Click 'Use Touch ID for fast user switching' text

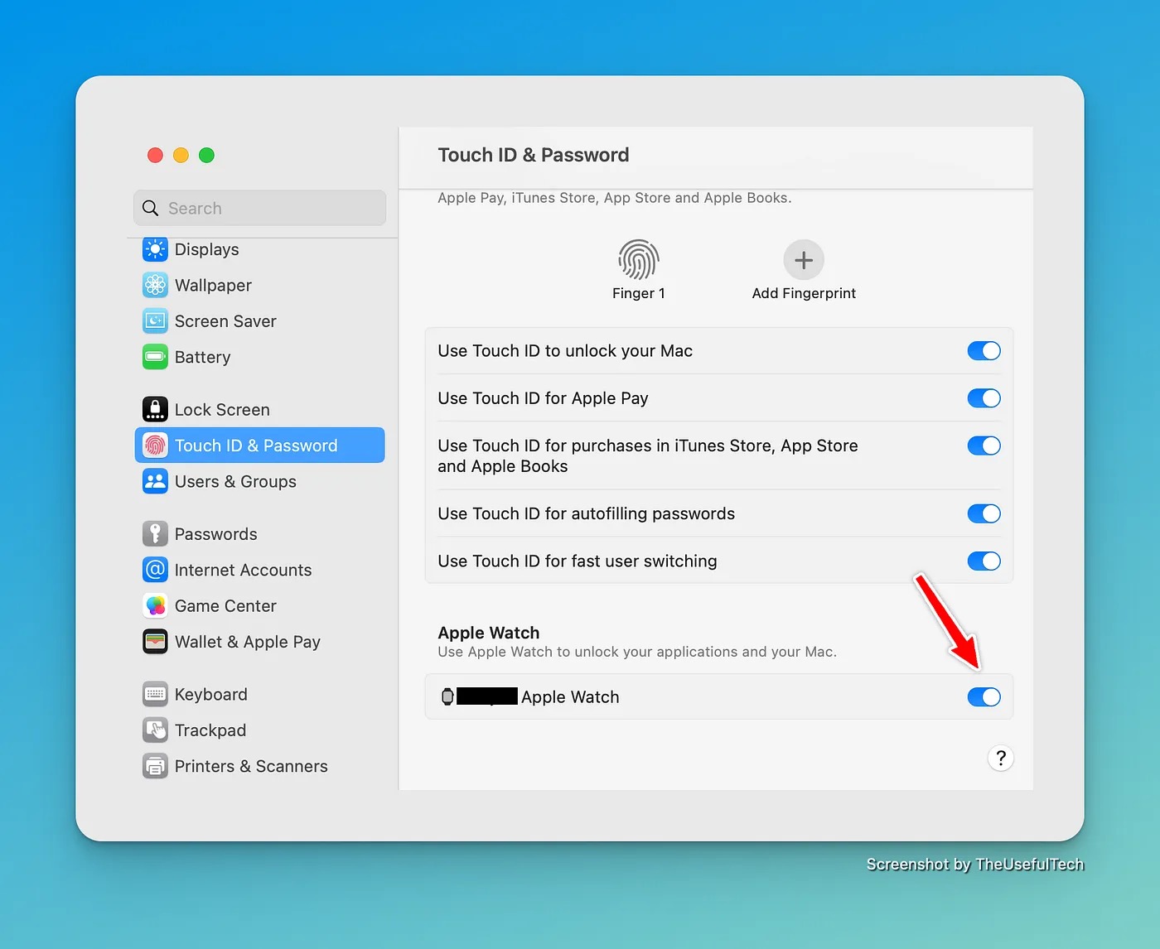point(577,561)
